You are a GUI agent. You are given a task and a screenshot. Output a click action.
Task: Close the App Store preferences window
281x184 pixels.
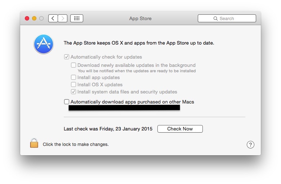(x=27, y=18)
